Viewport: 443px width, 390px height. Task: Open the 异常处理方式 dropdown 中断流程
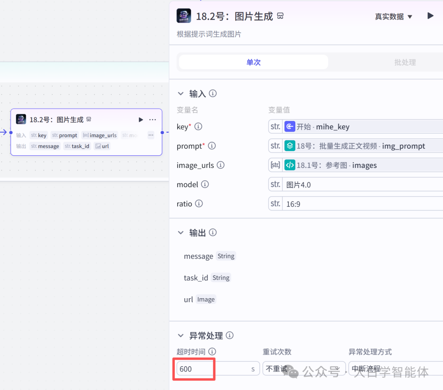click(395, 369)
